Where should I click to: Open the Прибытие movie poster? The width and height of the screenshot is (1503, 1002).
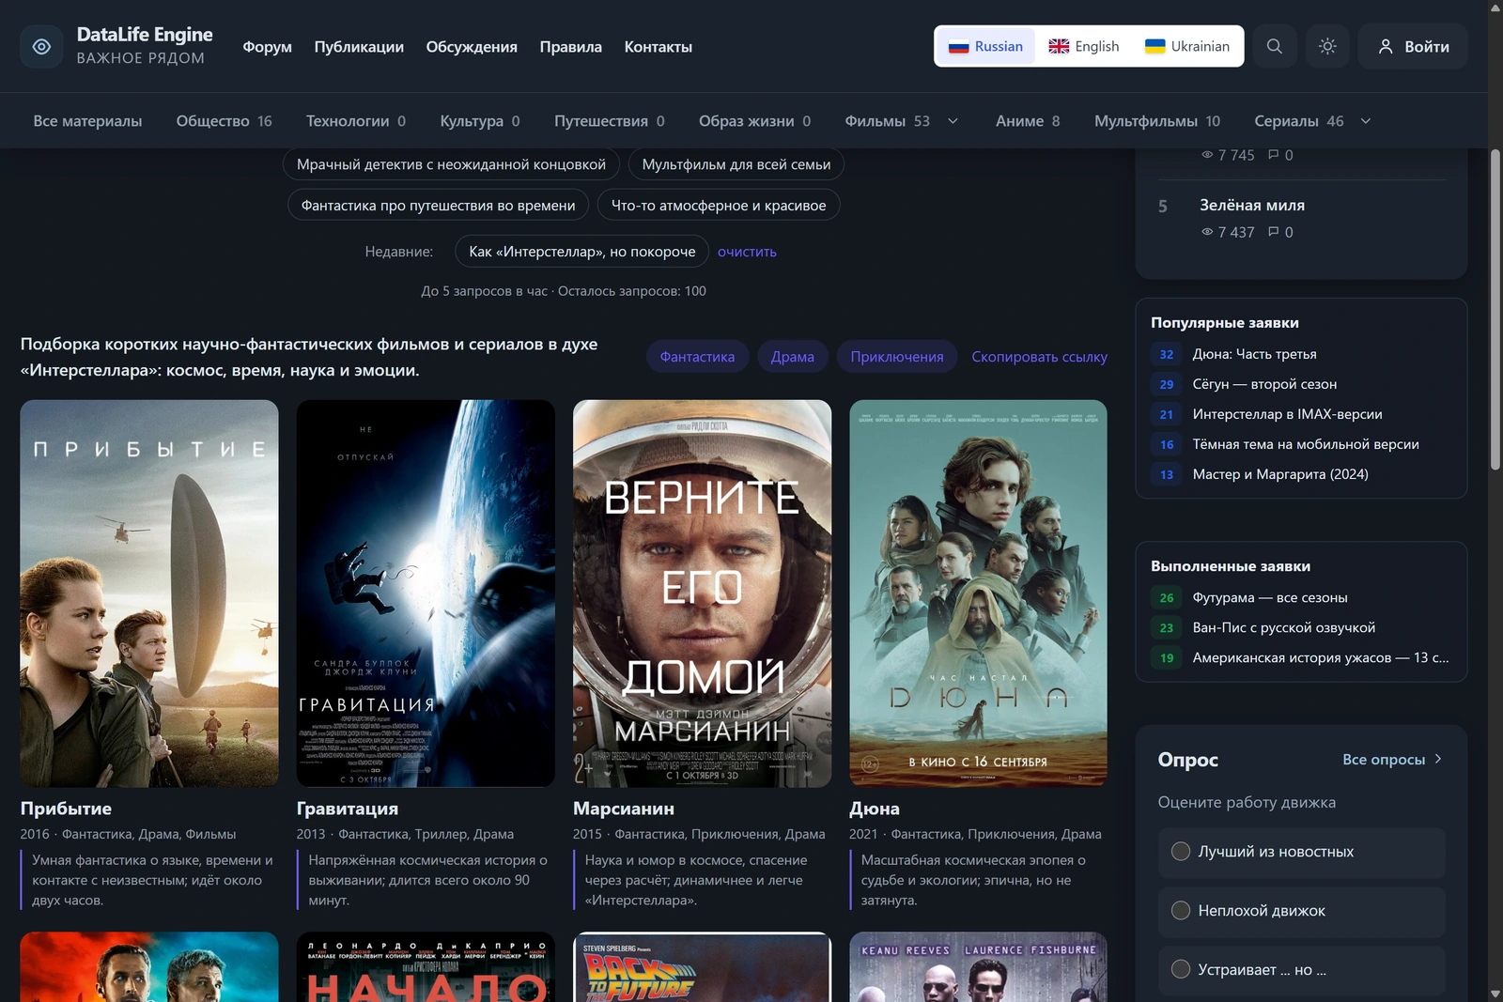[149, 593]
